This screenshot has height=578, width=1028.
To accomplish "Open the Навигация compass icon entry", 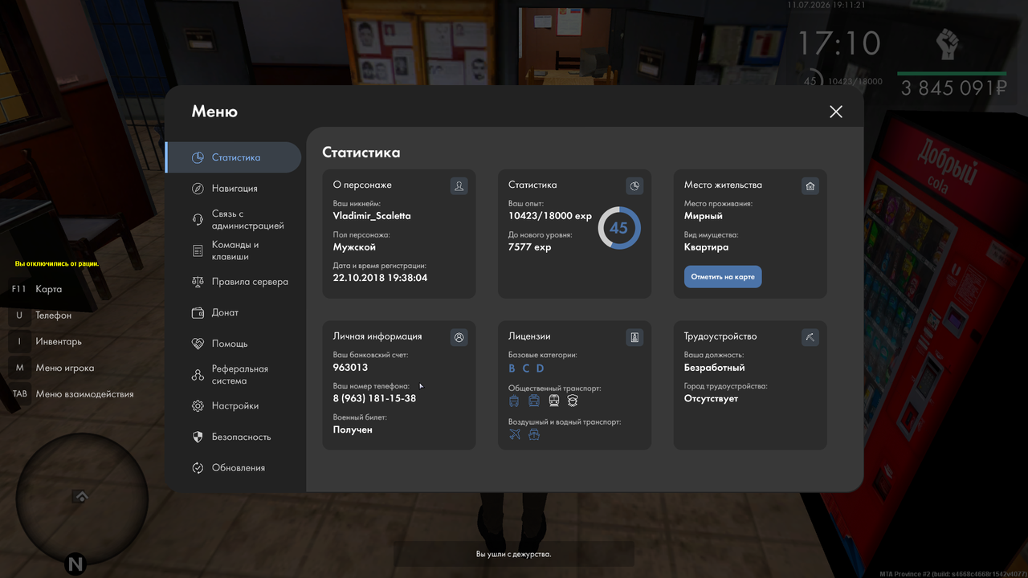I will point(233,189).
